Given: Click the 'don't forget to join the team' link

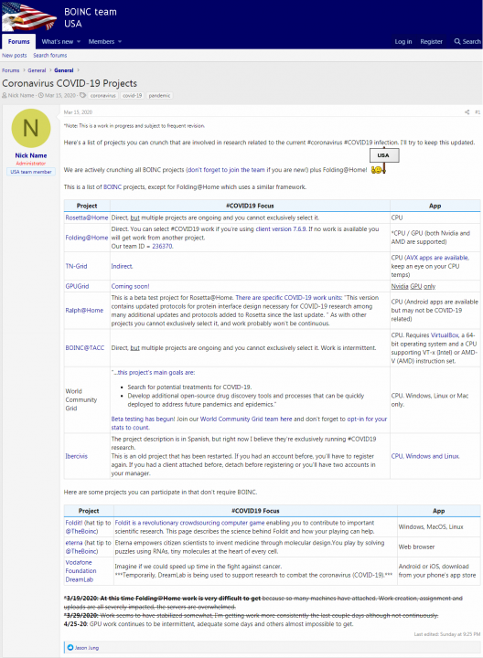Looking at the screenshot, I should tap(226, 170).
